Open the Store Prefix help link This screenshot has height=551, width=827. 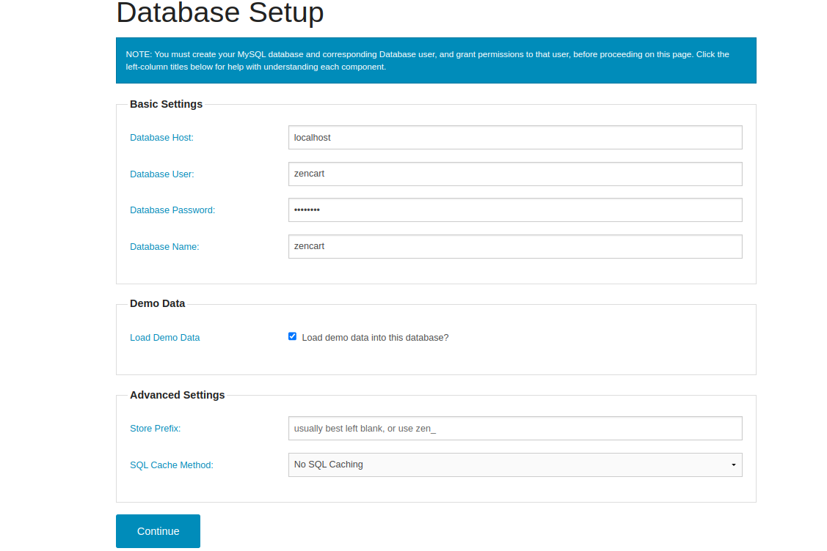pos(155,429)
